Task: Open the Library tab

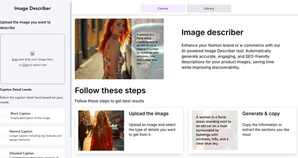Action: pos(209,9)
